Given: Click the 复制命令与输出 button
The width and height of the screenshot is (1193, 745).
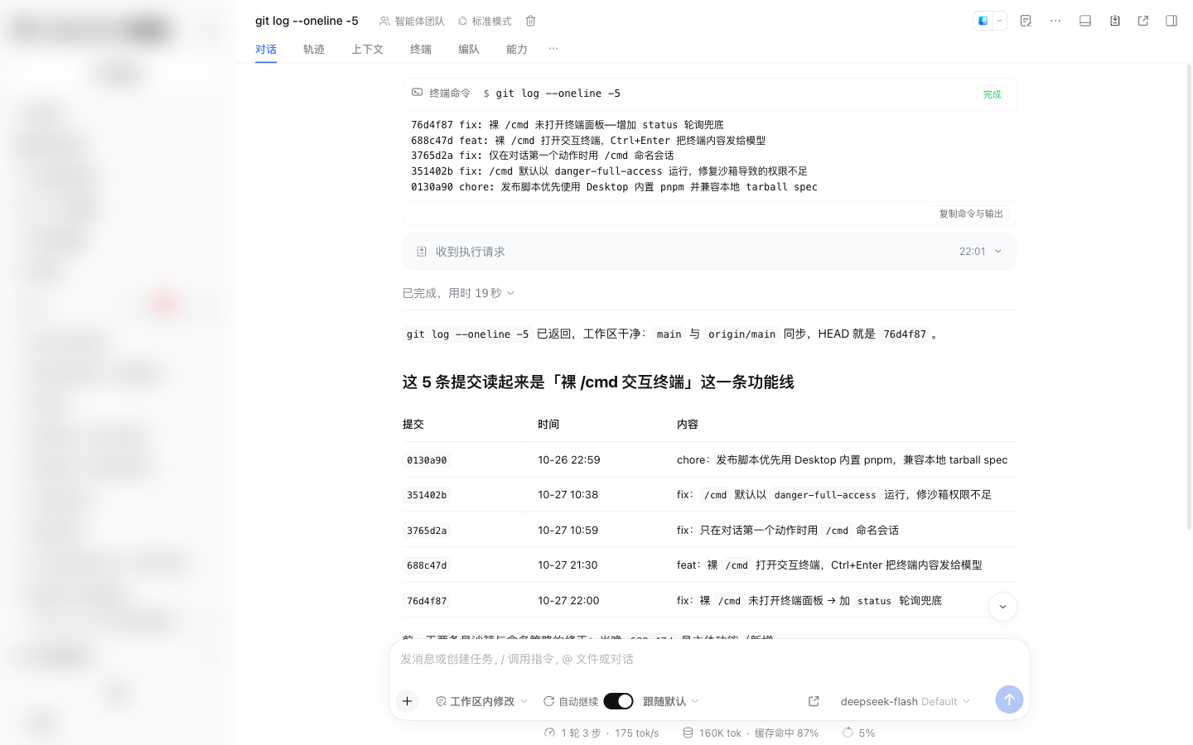Looking at the screenshot, I should pos(971,214).
